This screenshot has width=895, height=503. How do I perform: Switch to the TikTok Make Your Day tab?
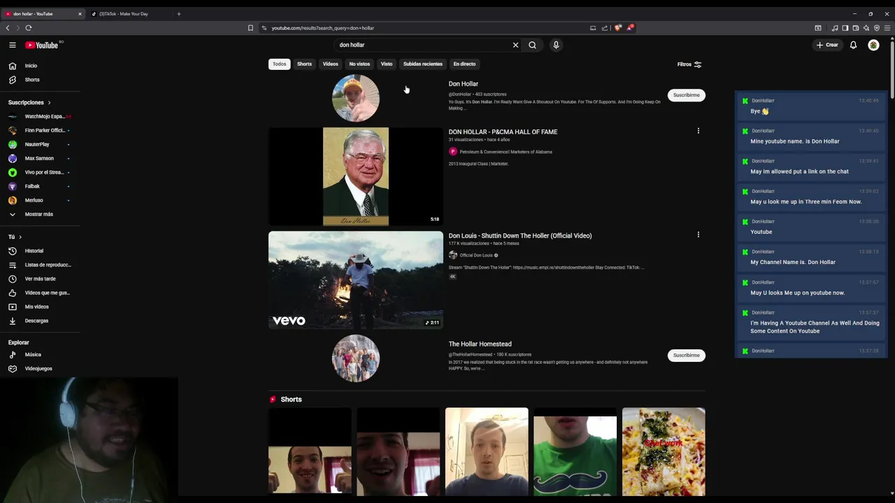tap(129, 14)
